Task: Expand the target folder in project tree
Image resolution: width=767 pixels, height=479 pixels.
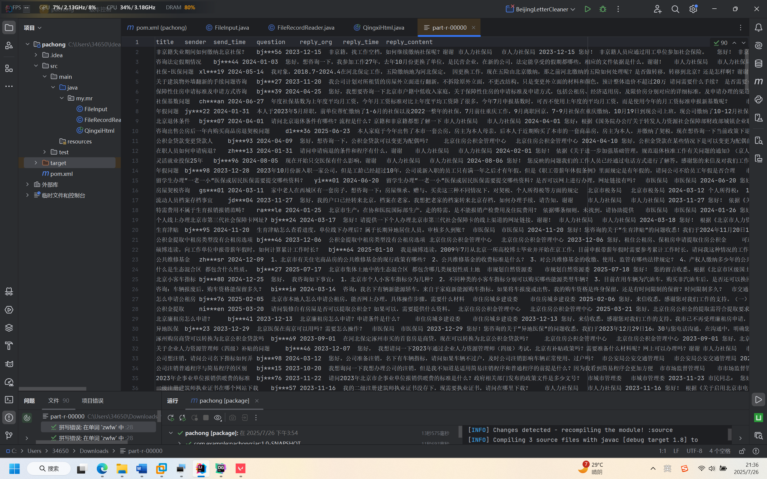Action: click(36, 163)
